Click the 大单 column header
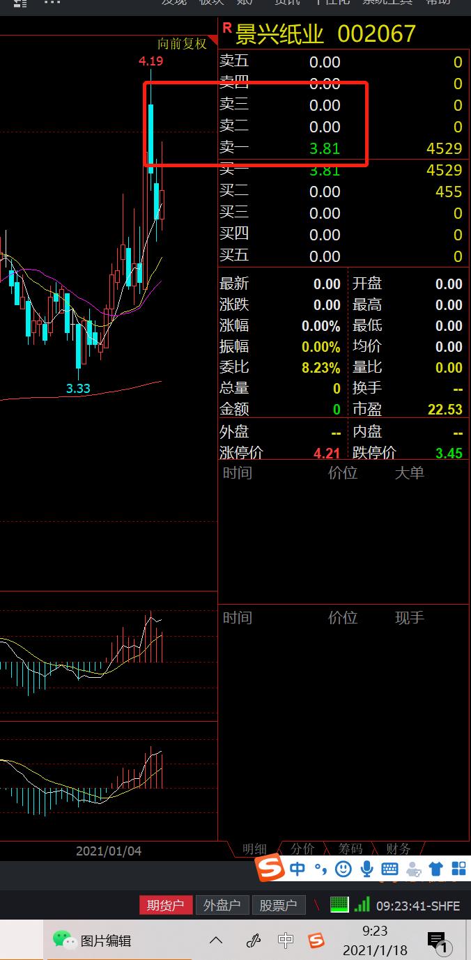This screenshot has height=960, width=471. pos(410,473)
